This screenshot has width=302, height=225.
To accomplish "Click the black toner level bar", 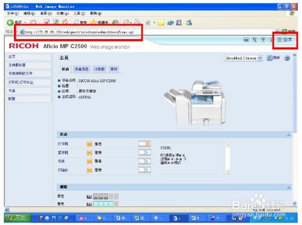I will click(x=106, y=196).
